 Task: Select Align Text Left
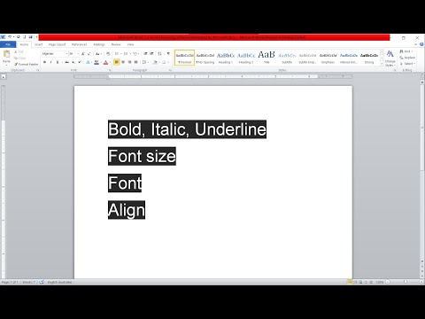(x=117, y=62)
